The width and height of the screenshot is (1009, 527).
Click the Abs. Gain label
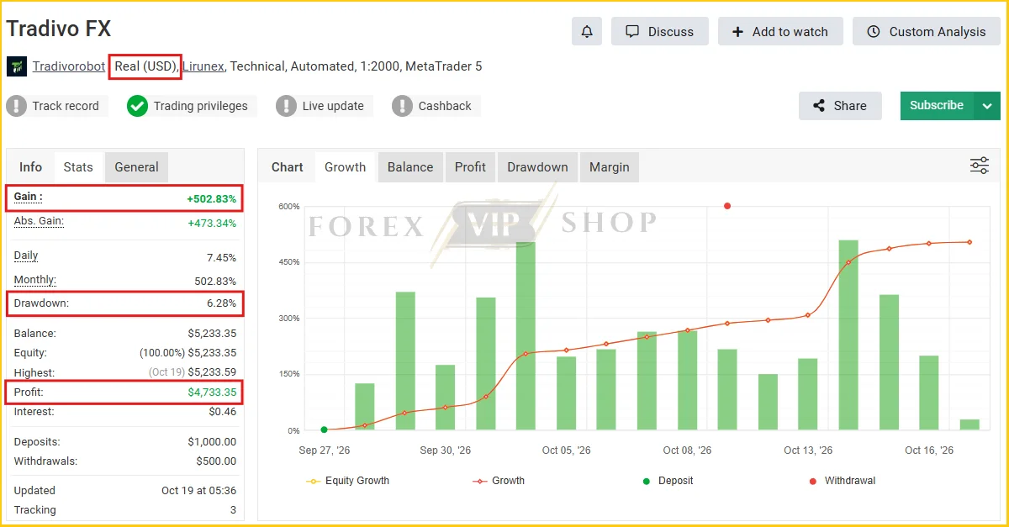coord(39,221)
